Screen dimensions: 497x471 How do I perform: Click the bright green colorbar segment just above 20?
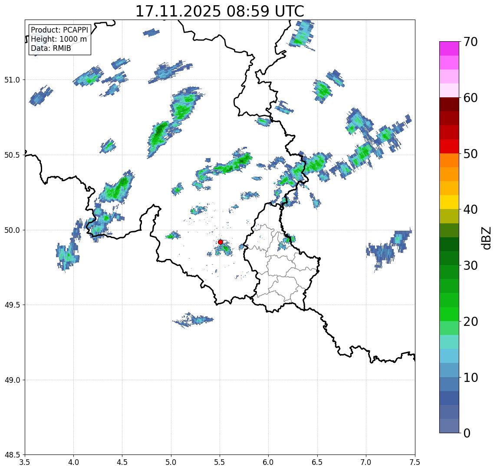[x=449, y=314]
